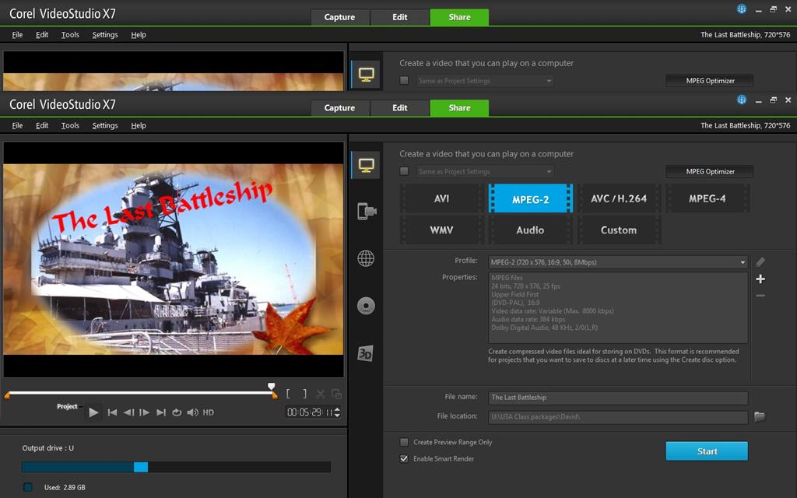Select the Custom format option
Viewport: 797px width, 498px height.
619,230
